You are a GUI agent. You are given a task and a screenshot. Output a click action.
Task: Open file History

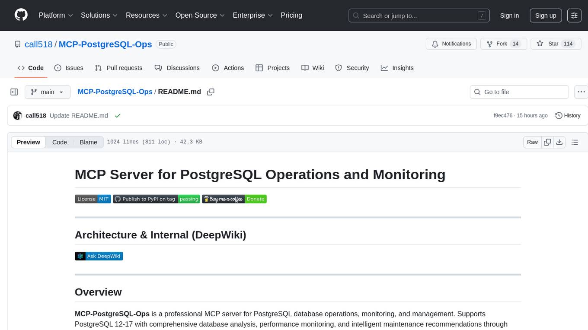click(x=568, y=116)
